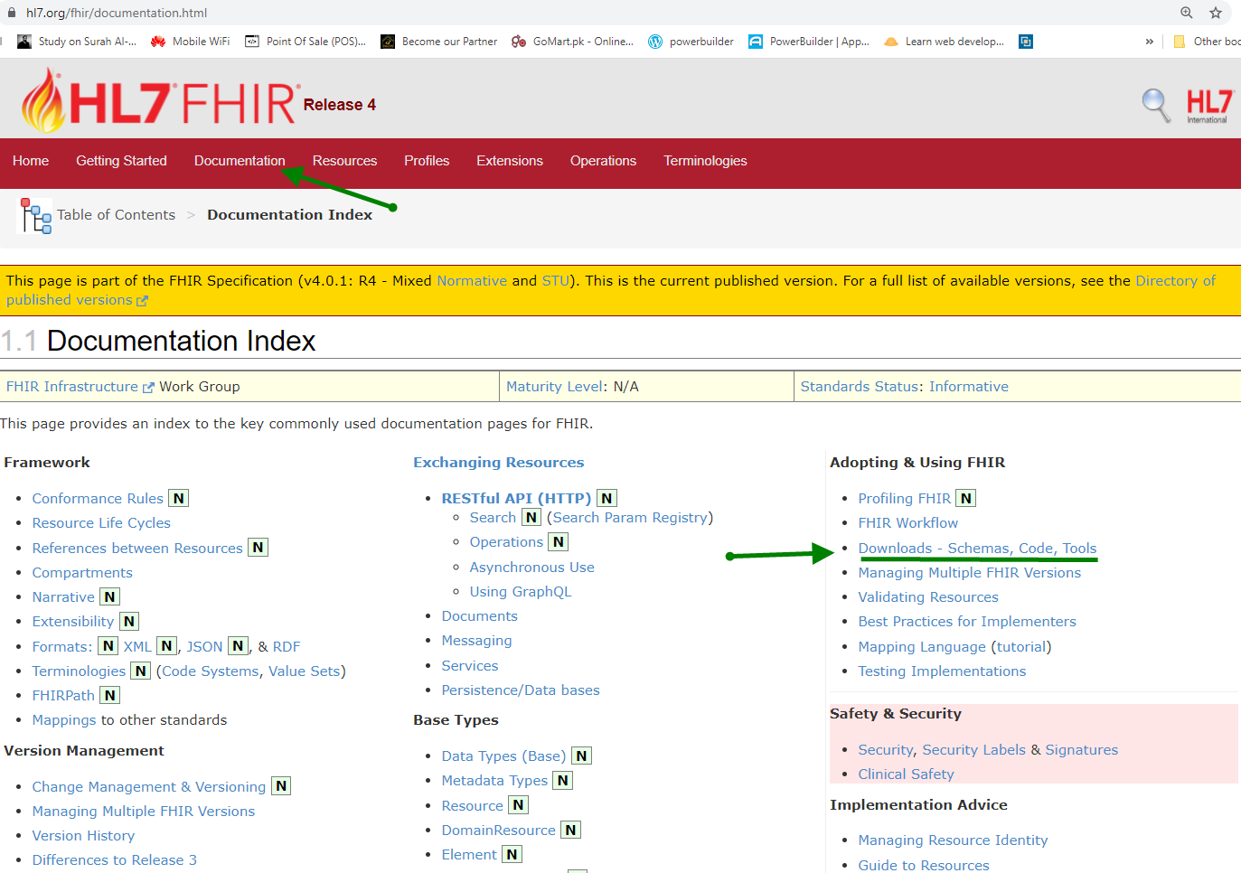
Task: Click the browser zoom magnifier icon
Action: pyautogui.click(x=1187, y=13)
